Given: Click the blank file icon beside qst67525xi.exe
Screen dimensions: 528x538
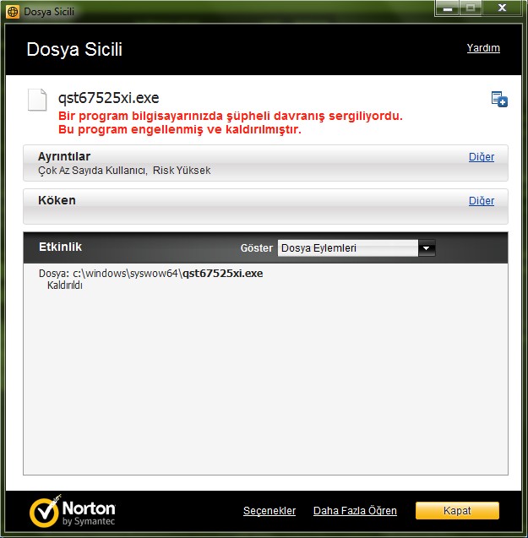Looking at the screenshot, I should 37,100.
